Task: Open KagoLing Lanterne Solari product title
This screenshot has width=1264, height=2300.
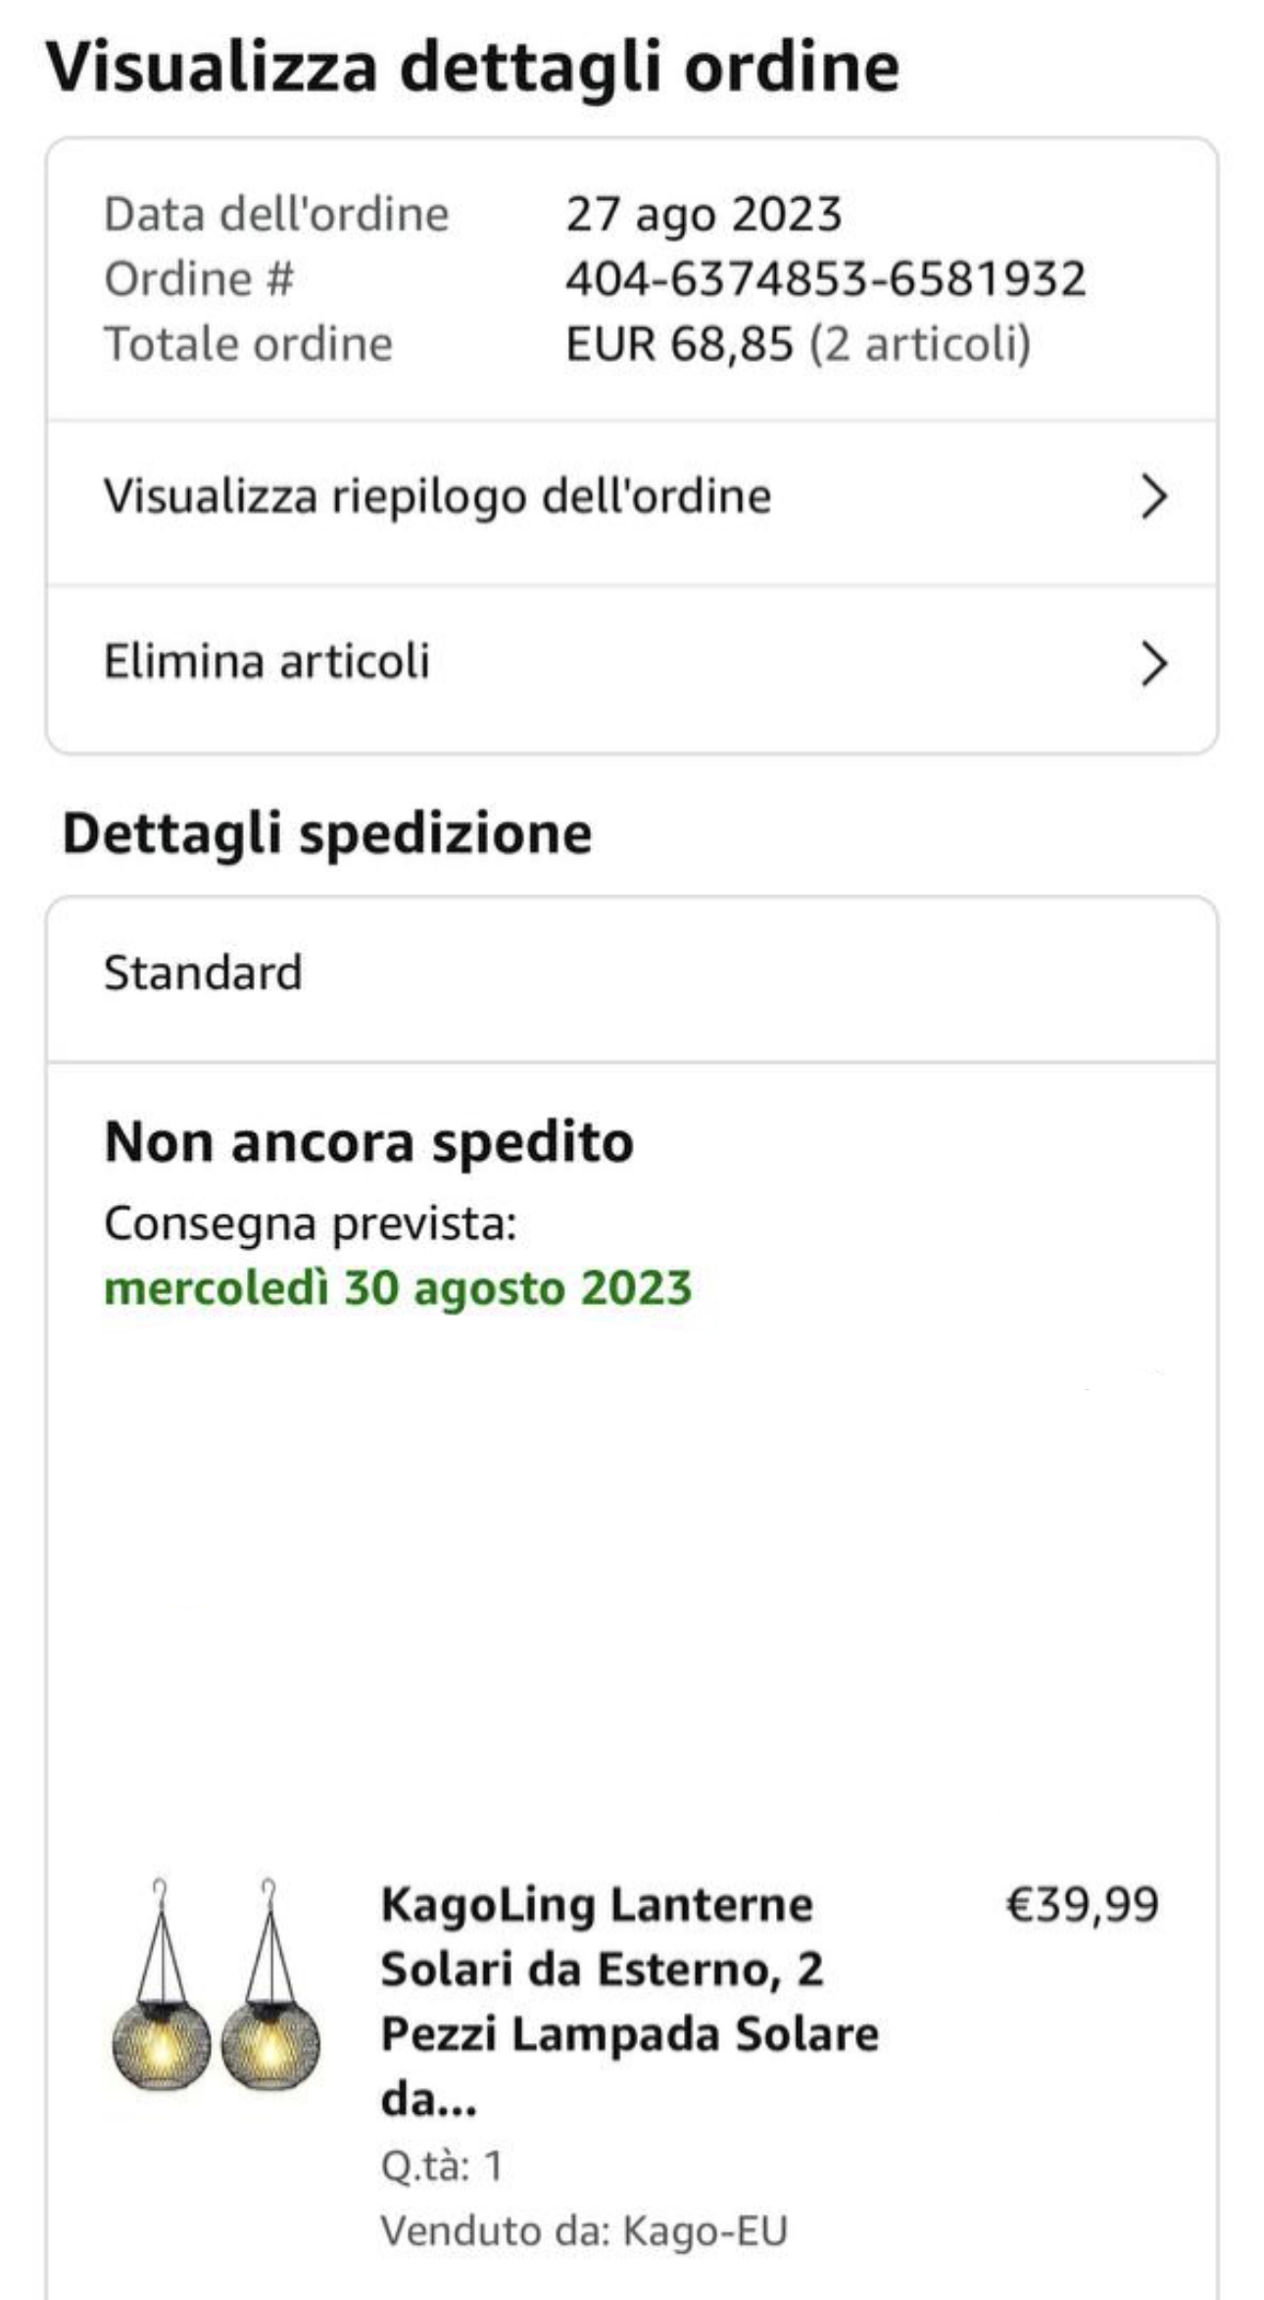Action: point(629,2002)
